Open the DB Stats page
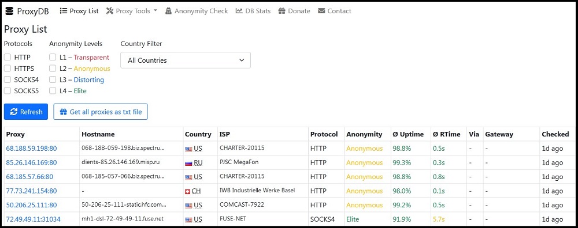The width and height of the screenshot is (578, 228). (253, 11)
